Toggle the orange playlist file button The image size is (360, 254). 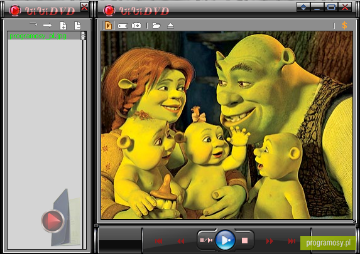point(108,26)
